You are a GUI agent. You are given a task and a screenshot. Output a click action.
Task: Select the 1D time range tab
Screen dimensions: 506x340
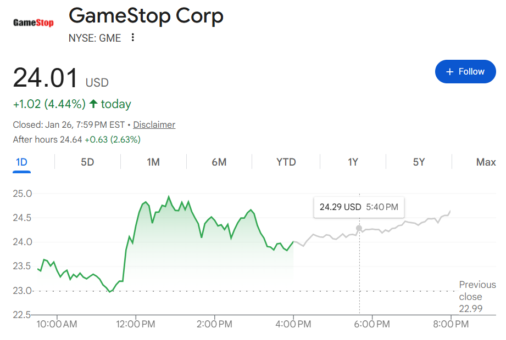click(21, 162)
